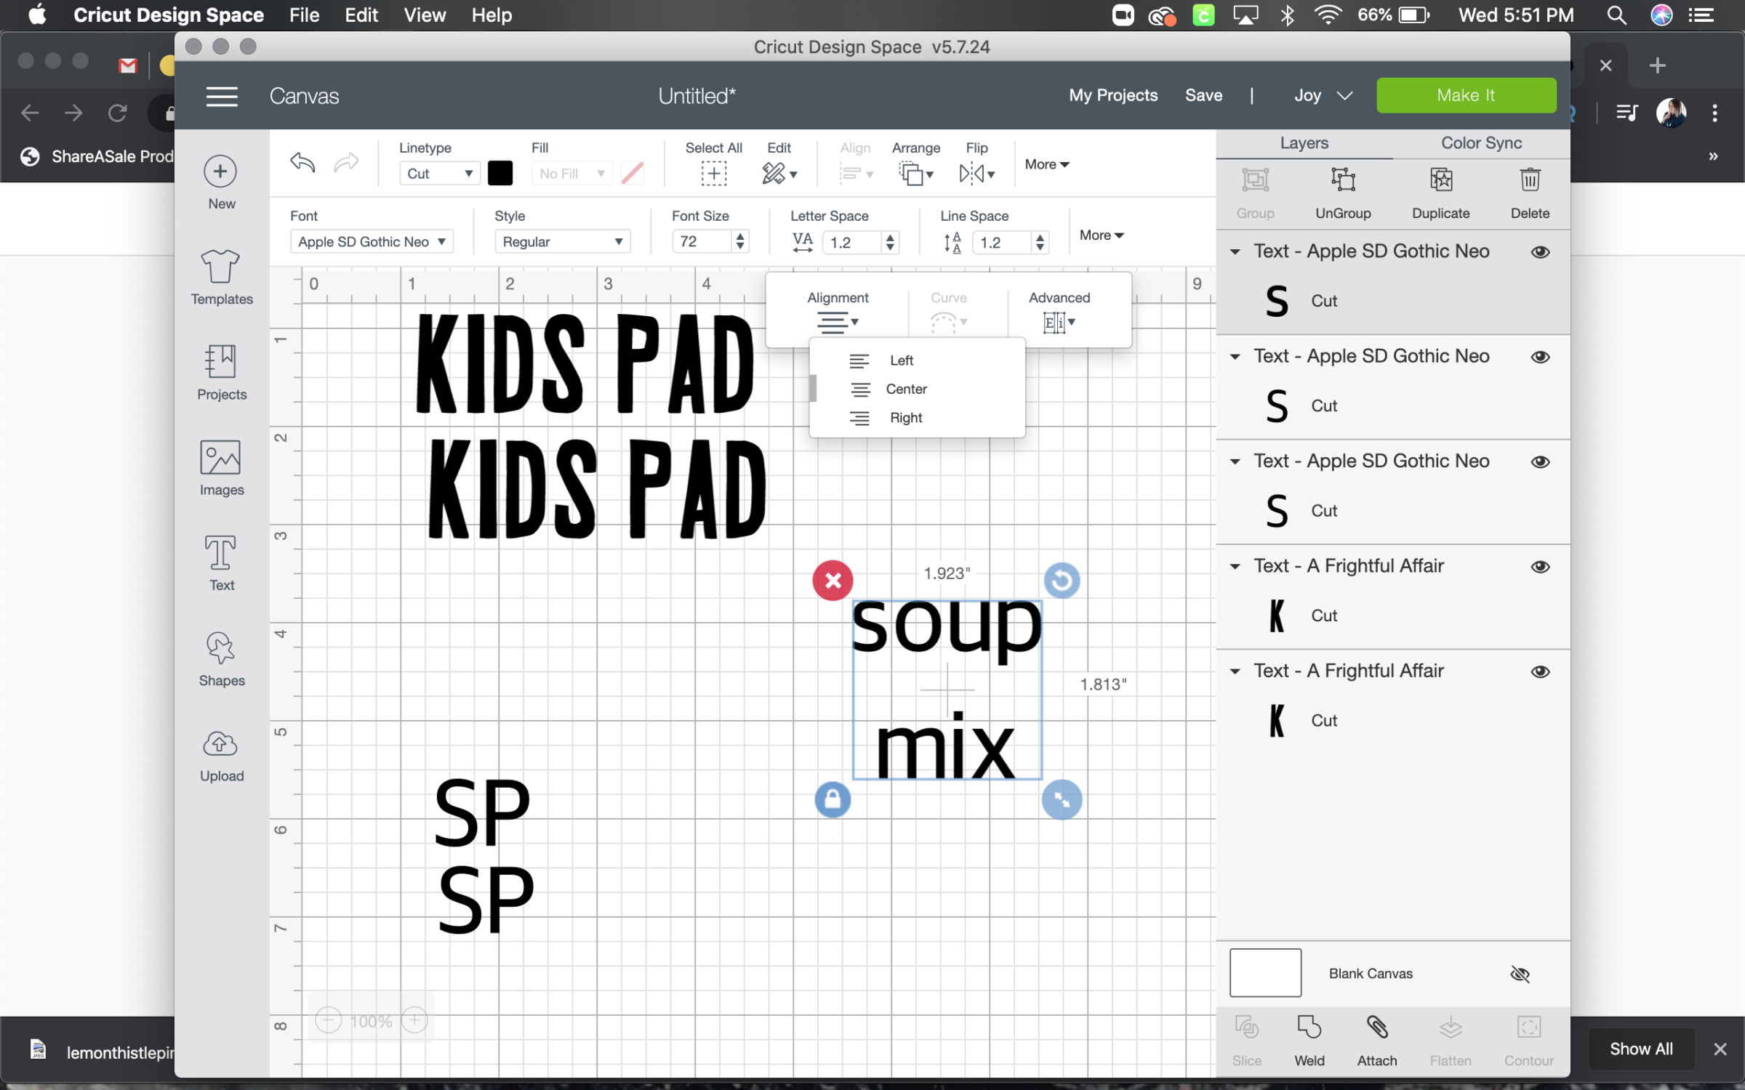
Task: Open the Flip dropdown
Action: (x=976, y=173)
